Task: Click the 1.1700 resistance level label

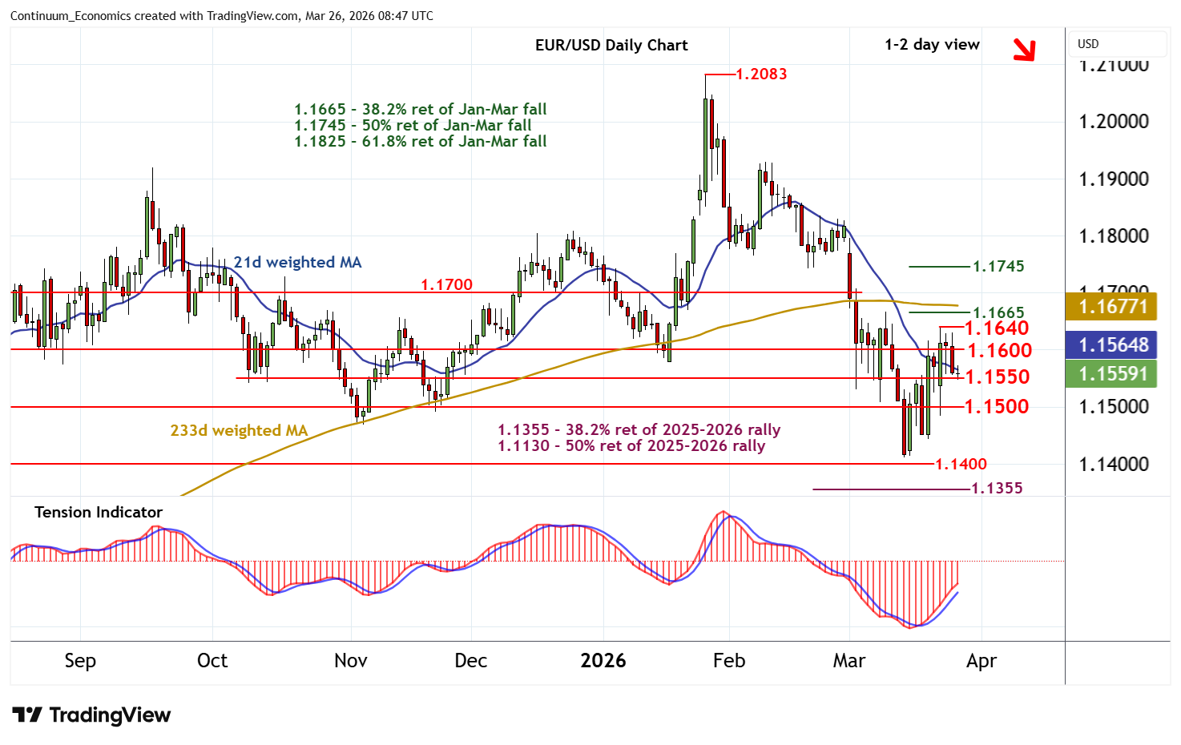Action: [446, 285]
